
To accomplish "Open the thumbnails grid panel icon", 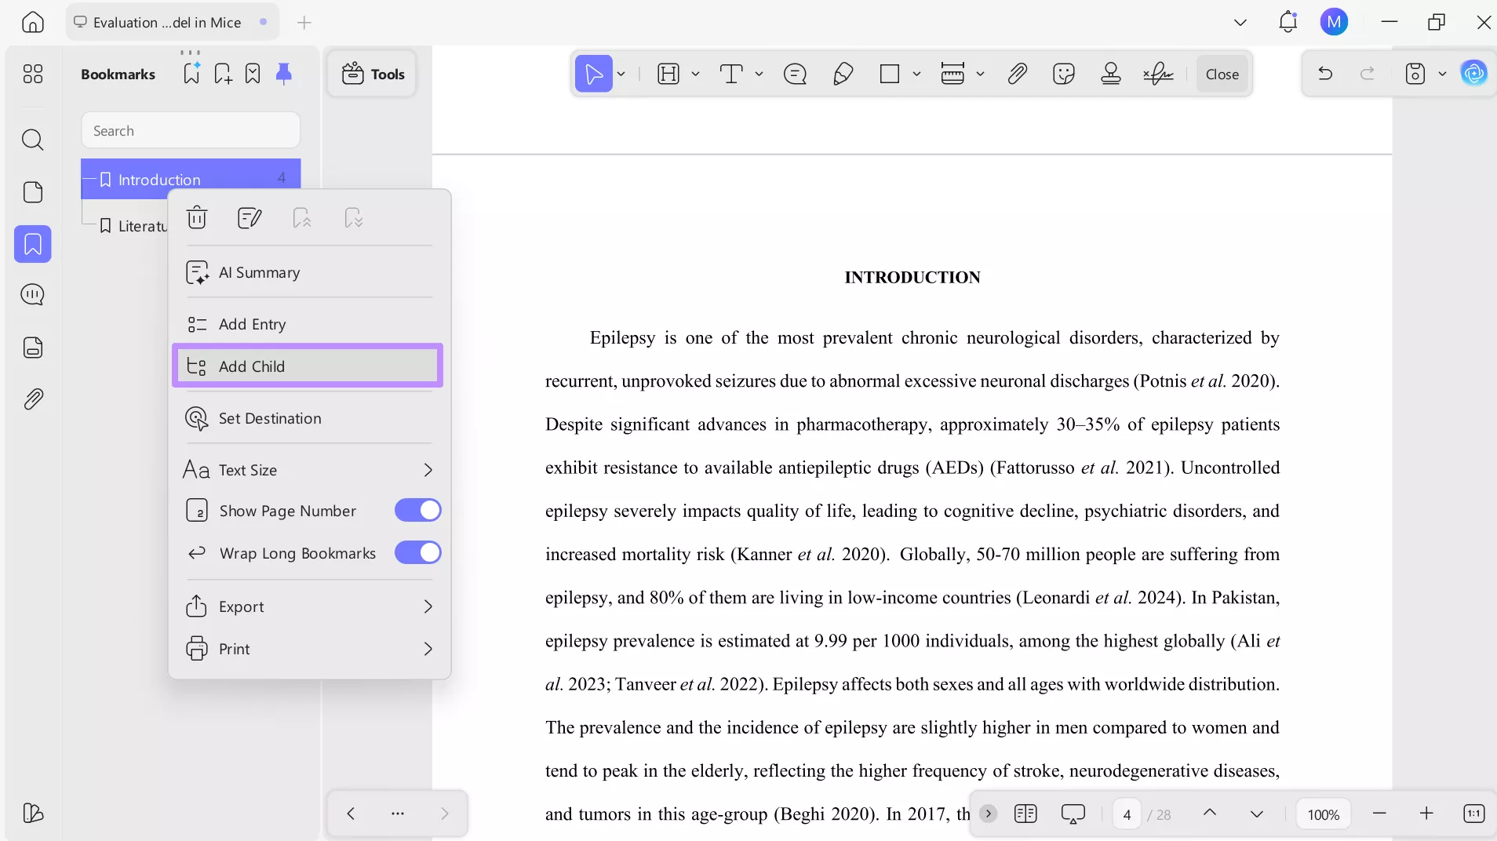I will (33, 74).
